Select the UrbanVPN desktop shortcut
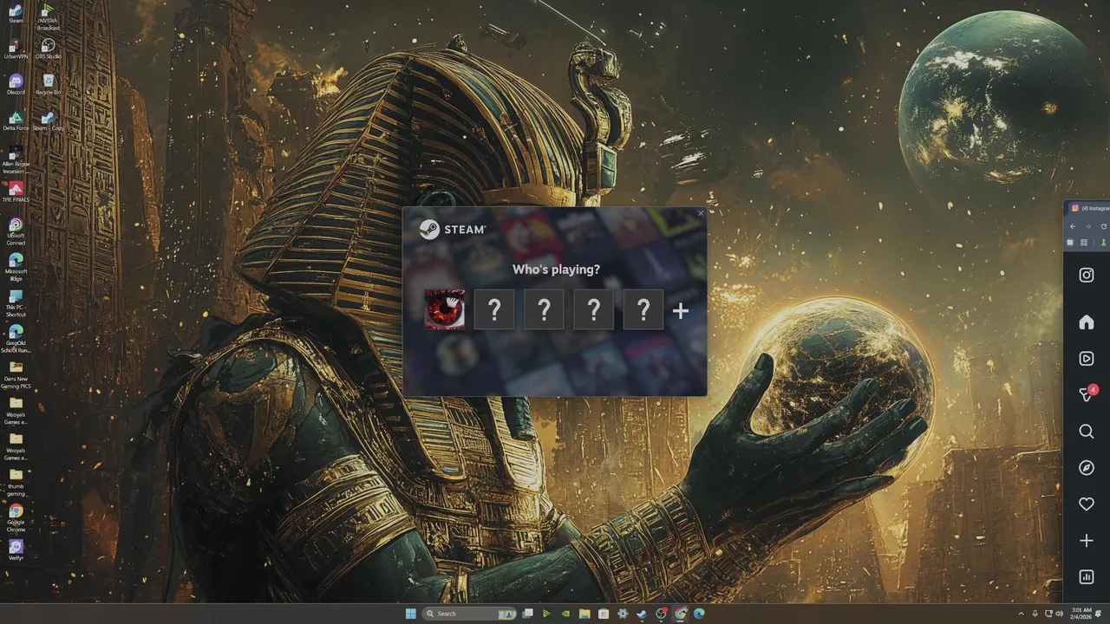 tap(16, 49)
